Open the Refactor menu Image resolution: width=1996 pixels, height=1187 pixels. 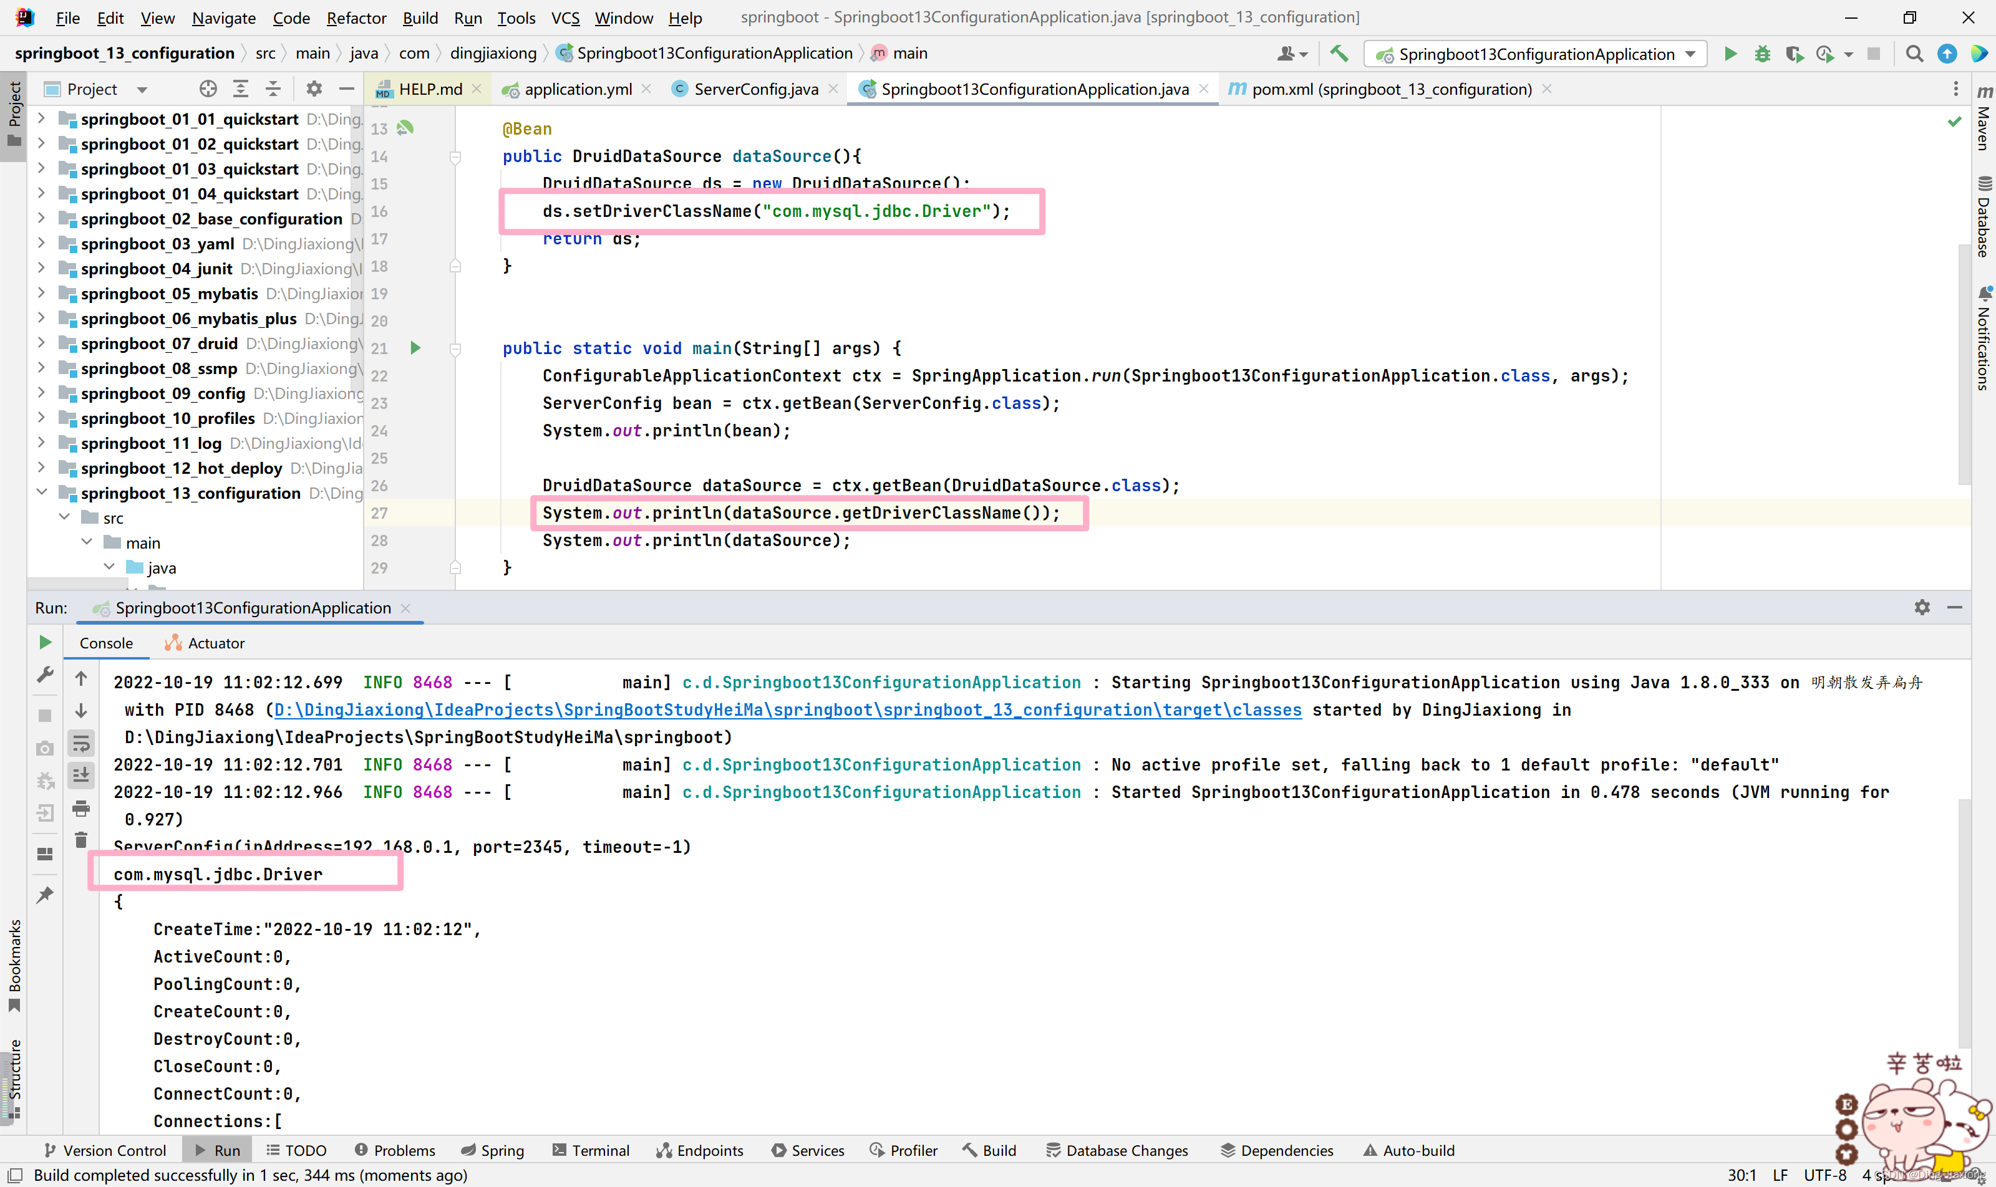click(x=356, y=17)
